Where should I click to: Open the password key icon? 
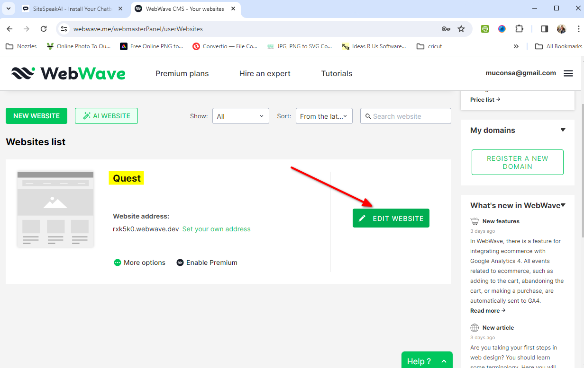(446, 29)
